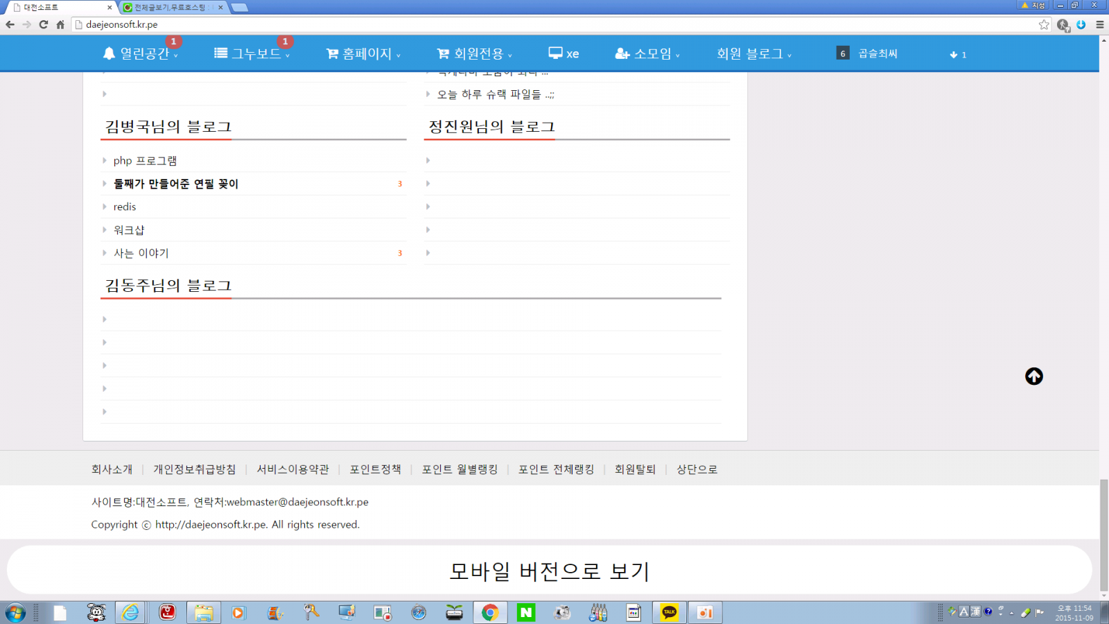This screenshot has width=1109, height=624.
Task: Click the green Naver icon in taskbar
Action: click(x=526, y=612)
